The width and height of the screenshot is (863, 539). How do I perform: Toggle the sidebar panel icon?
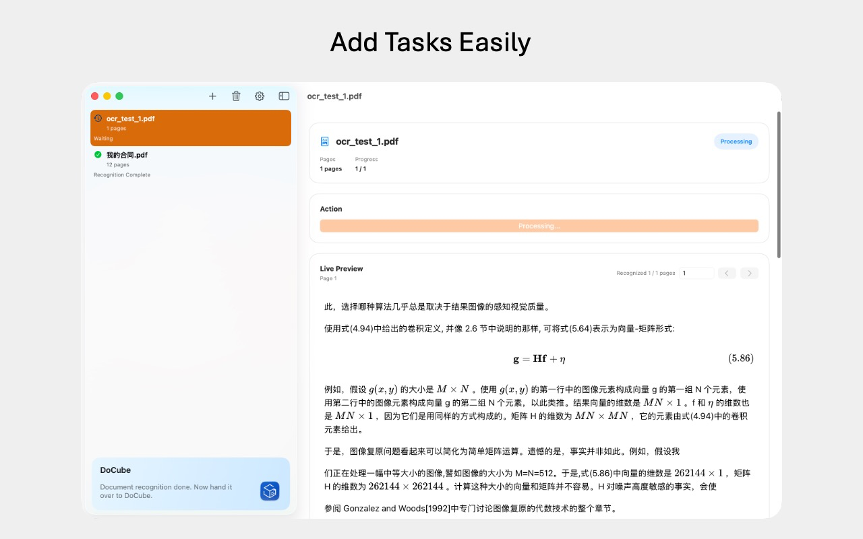tap(284, 96)
